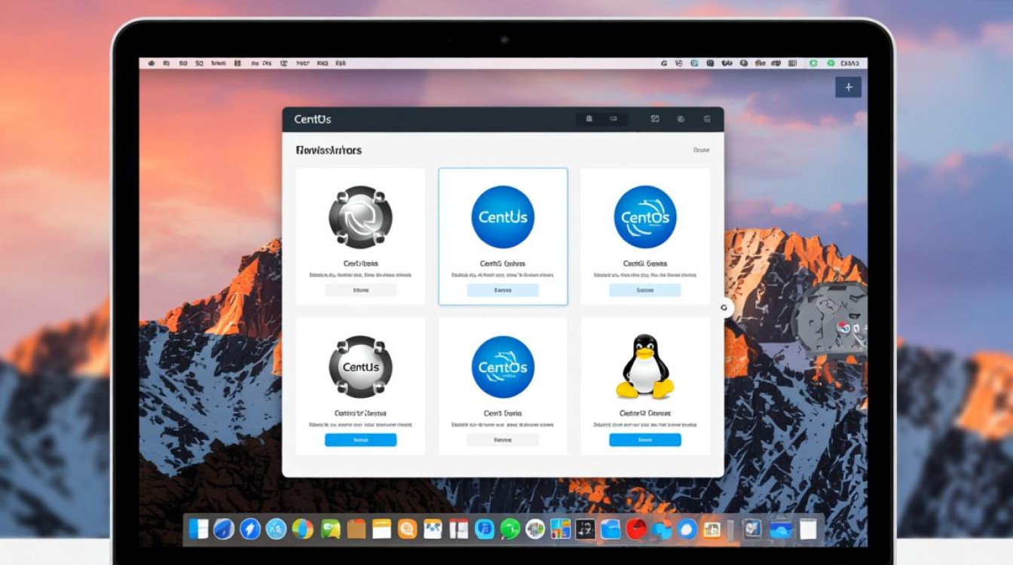The width and height of the screenshot is (1013, 565).
Task: Click the rightmost icon in CentOS window title bar
Action: pos(706,119)
